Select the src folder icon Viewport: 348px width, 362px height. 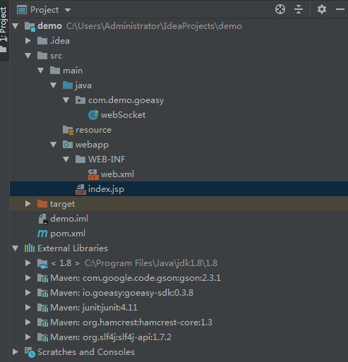point(42,56)
